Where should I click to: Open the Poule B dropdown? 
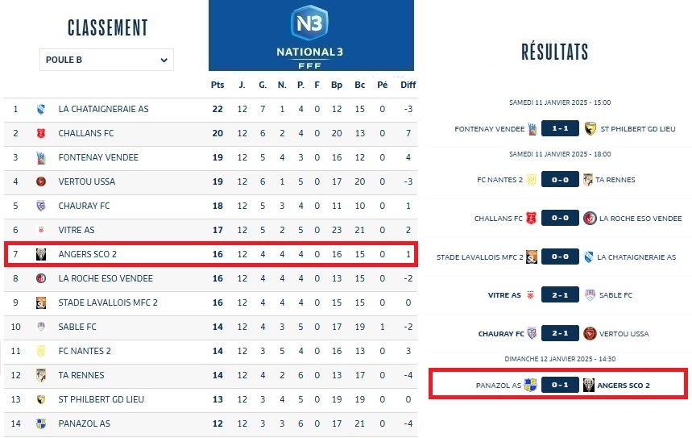pyautogui.click(x=106, y=60)
